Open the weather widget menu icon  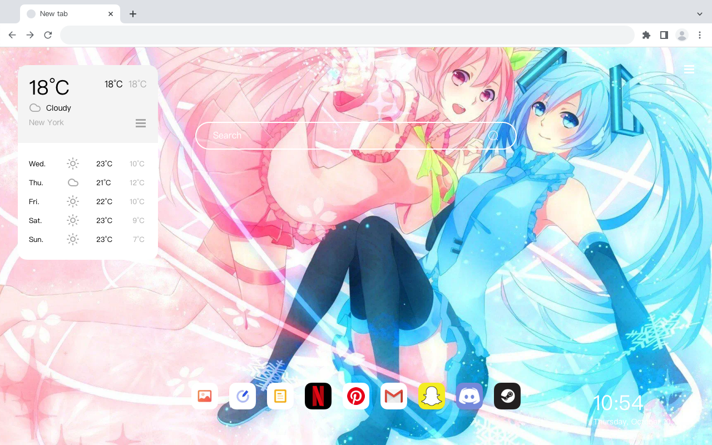pyautogui.click(x=141, y=123)
